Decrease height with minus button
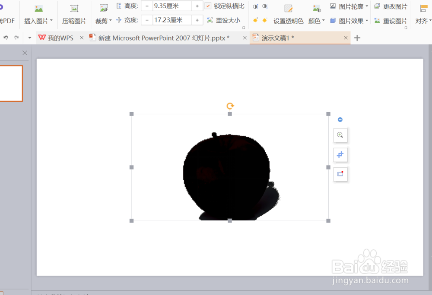This screenshot has width=432, height=295. 147,6
